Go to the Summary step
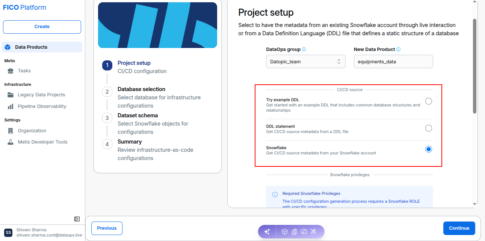485x241 pixels. 130,142
